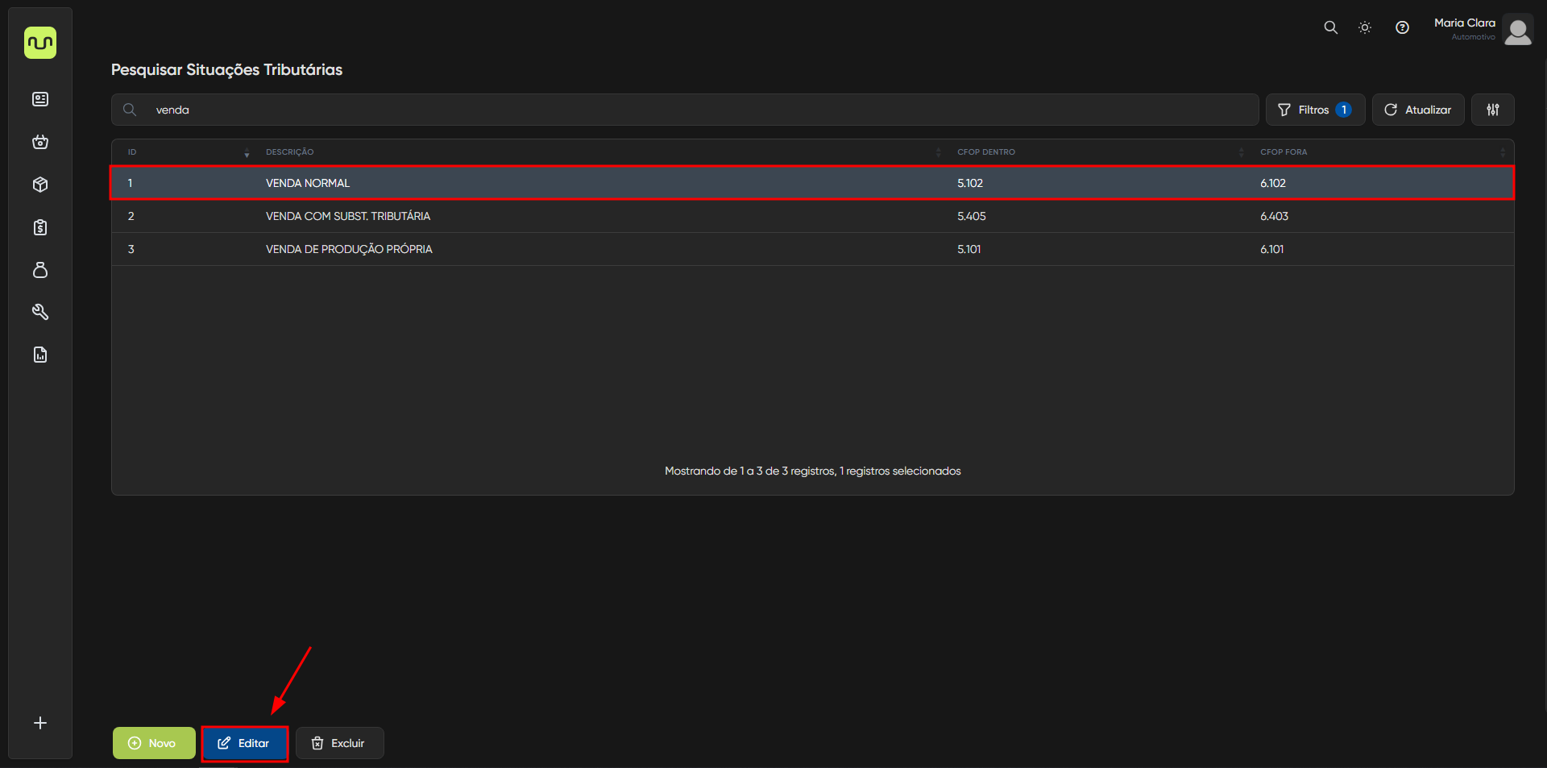Open the contact card sidebar icon

(x=40, y=99)
